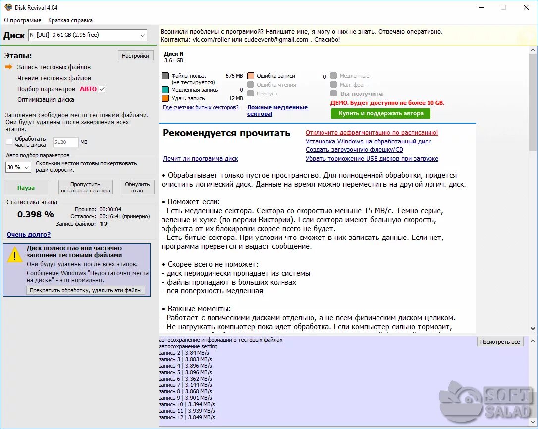Toggle the АВТО parameter selection checkbox

tap(102, 89)
